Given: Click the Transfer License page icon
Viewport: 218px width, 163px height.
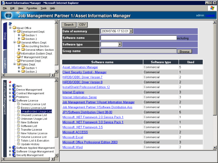Looking at the screenshot, I should point(19,130).
